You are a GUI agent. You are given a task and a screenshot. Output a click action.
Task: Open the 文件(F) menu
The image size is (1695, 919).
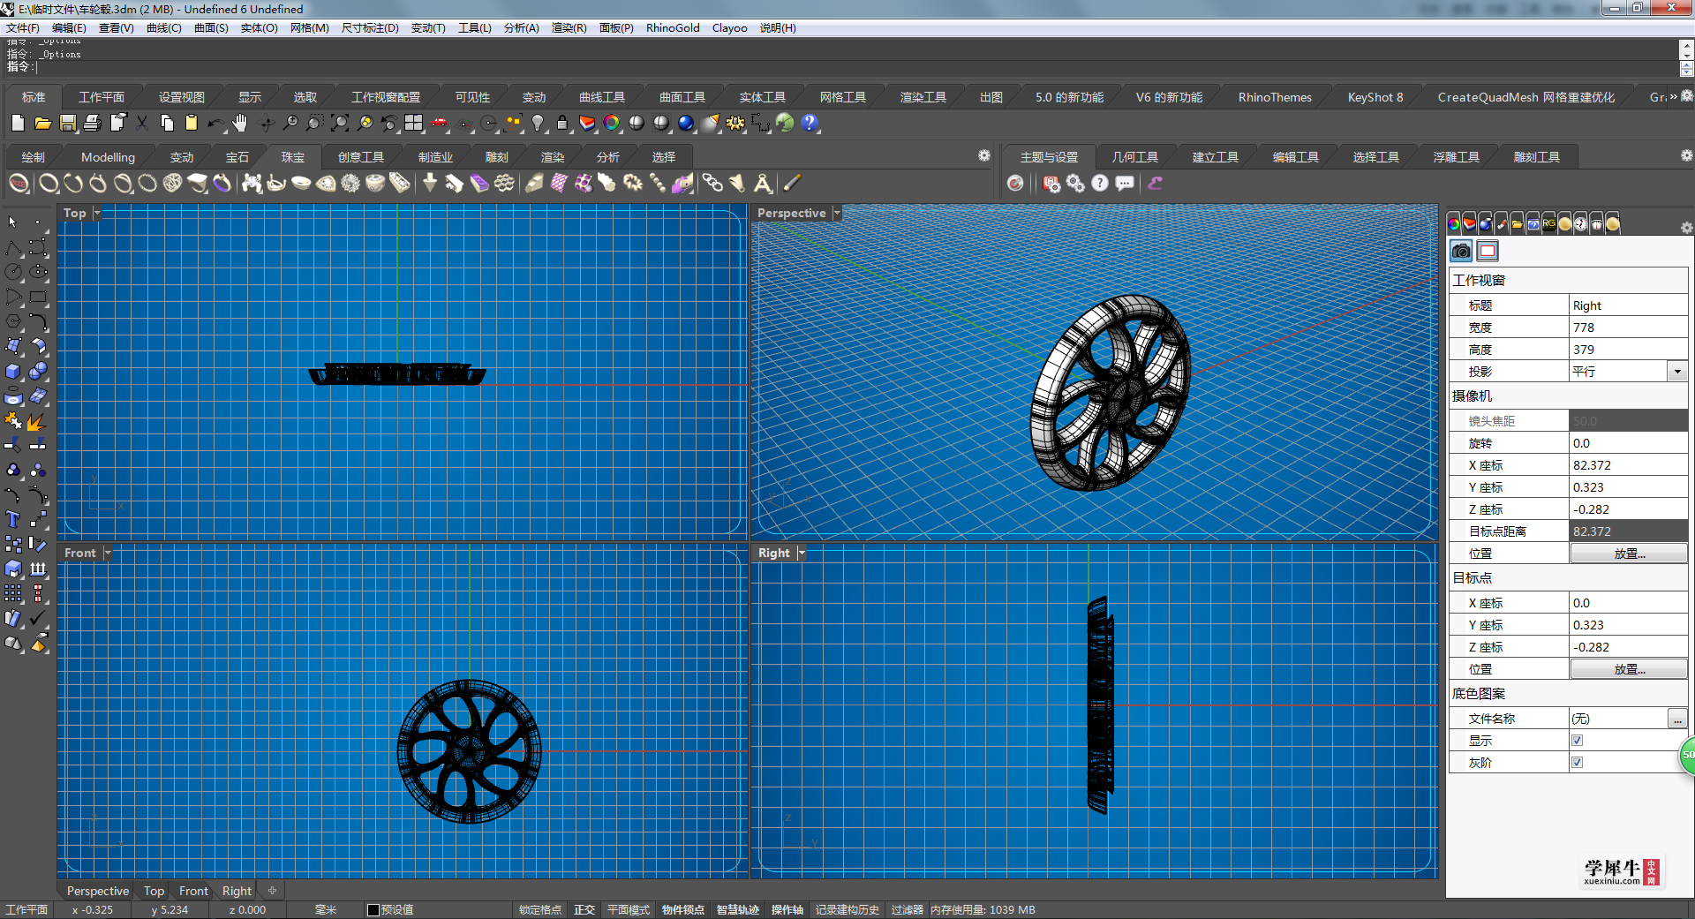point(23,28)
